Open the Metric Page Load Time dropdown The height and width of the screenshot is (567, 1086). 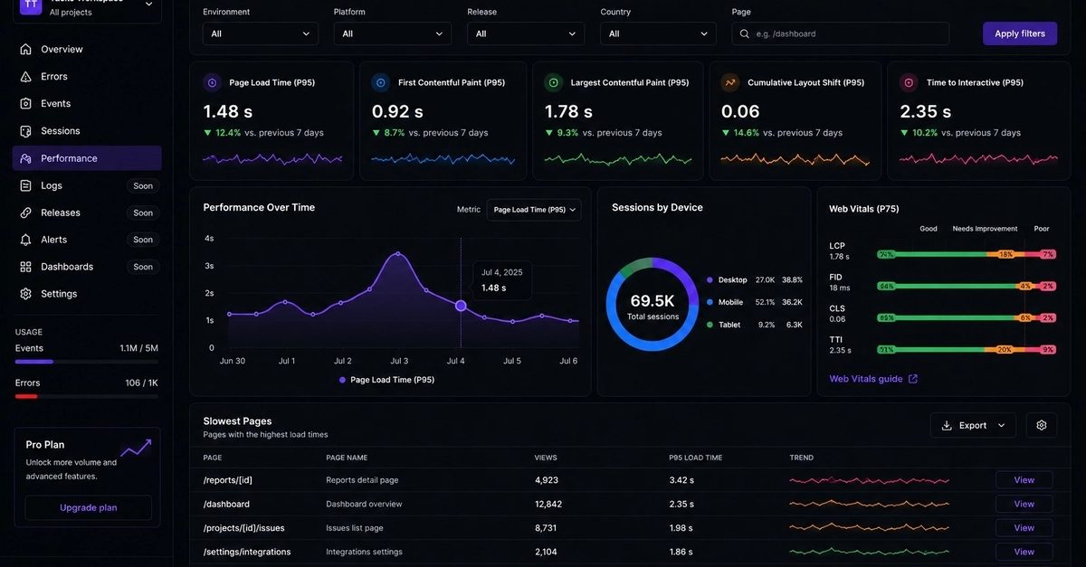point(534,210)
